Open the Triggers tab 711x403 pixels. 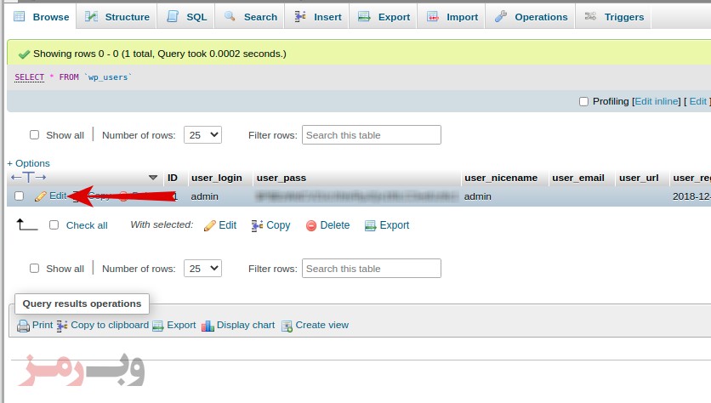(x=613, y=17)
